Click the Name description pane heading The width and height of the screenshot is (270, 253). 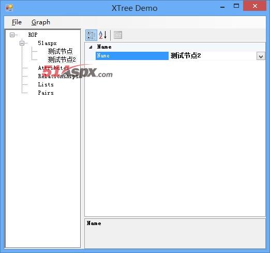94,223
